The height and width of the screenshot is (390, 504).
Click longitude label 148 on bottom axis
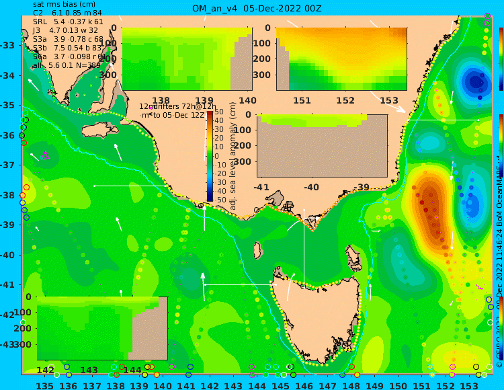click(x=351, y=385)
